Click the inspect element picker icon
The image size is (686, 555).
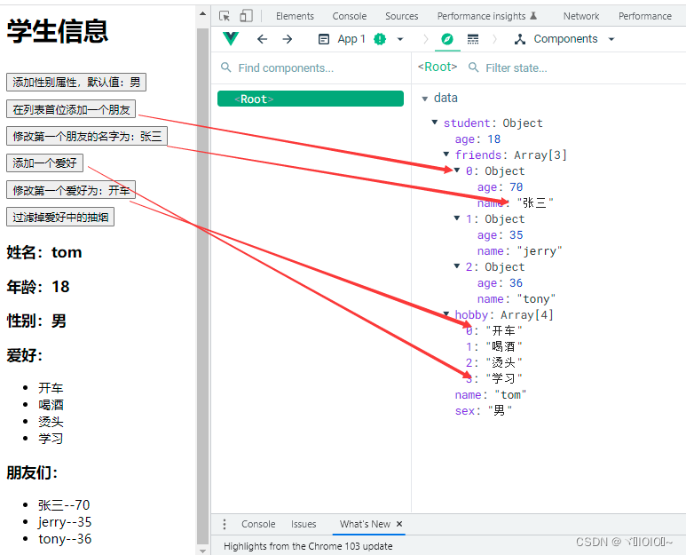(225, 16)
